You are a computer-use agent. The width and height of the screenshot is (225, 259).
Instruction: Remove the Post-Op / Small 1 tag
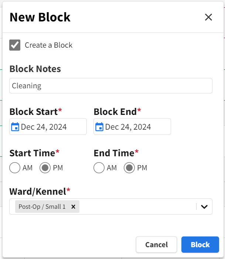tap(73, 207)
